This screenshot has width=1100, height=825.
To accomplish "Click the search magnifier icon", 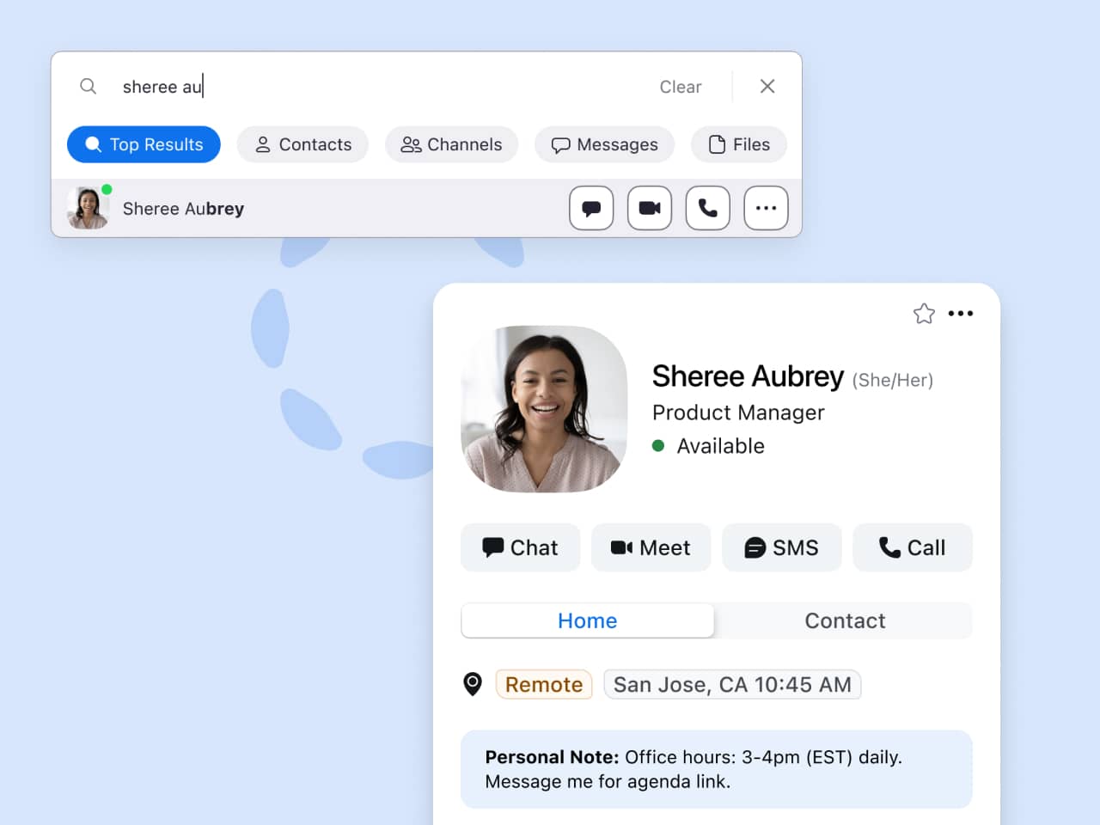I will point(88,87).
